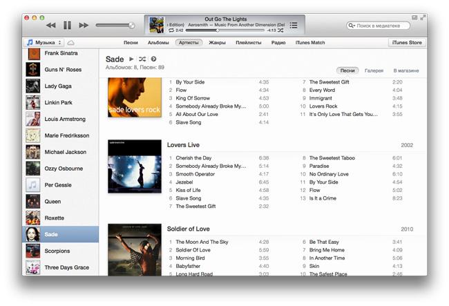Open the Жанры tab
The width and height of the screenshot is (449, 306).
[x=217, y=43]
